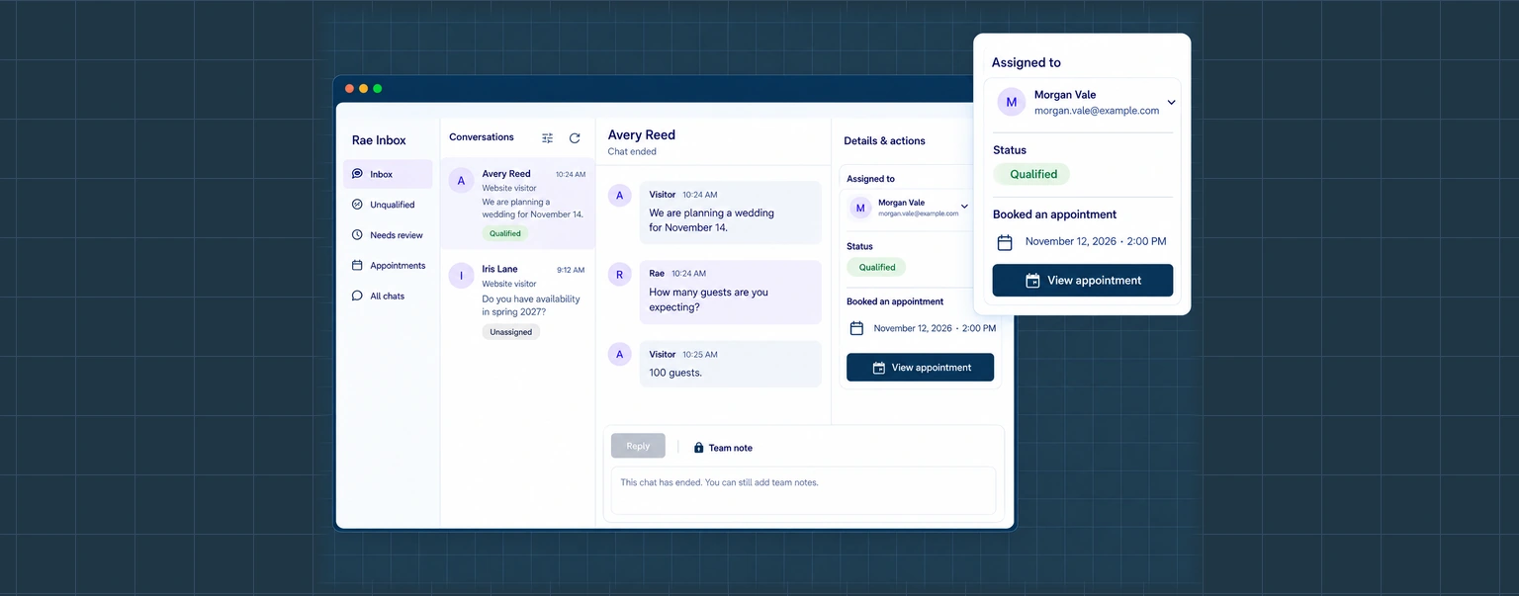Click calendar icon beside date in Details panel
The width and height of the screenshot is (1519, 596).
pyautogui.click(x=857, y=328)
